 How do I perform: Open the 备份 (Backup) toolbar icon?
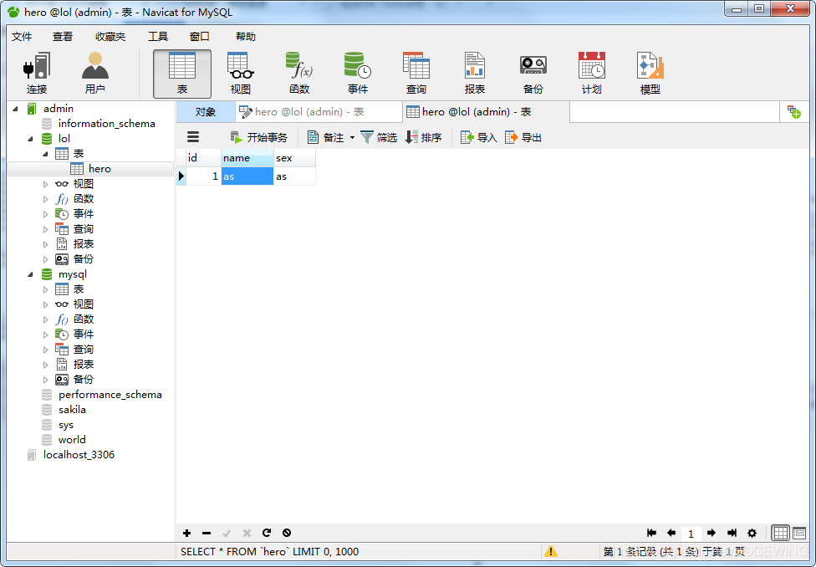[533, 74]
